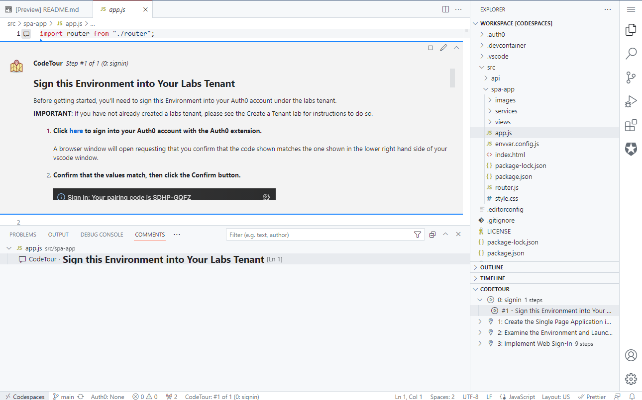Image resolution: width=642 pixels, height=400 pixels.
Task: Open errors and warnings status item
Action: pyautogui.click(x=145, y=397)
